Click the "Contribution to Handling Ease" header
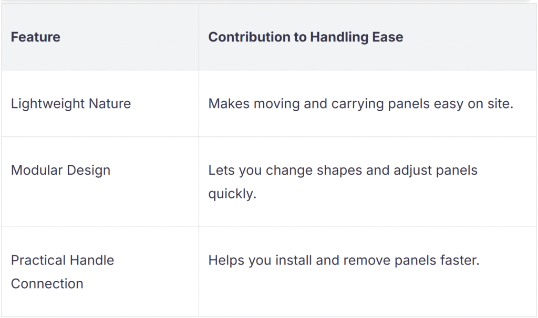Screen dimensions: 538x318 (306, 37)
